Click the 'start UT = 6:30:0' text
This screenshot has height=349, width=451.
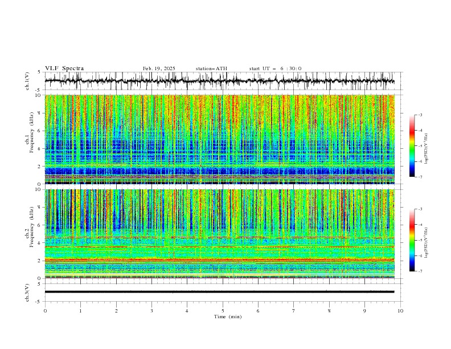pyautogui.click(x=275, y=68)
